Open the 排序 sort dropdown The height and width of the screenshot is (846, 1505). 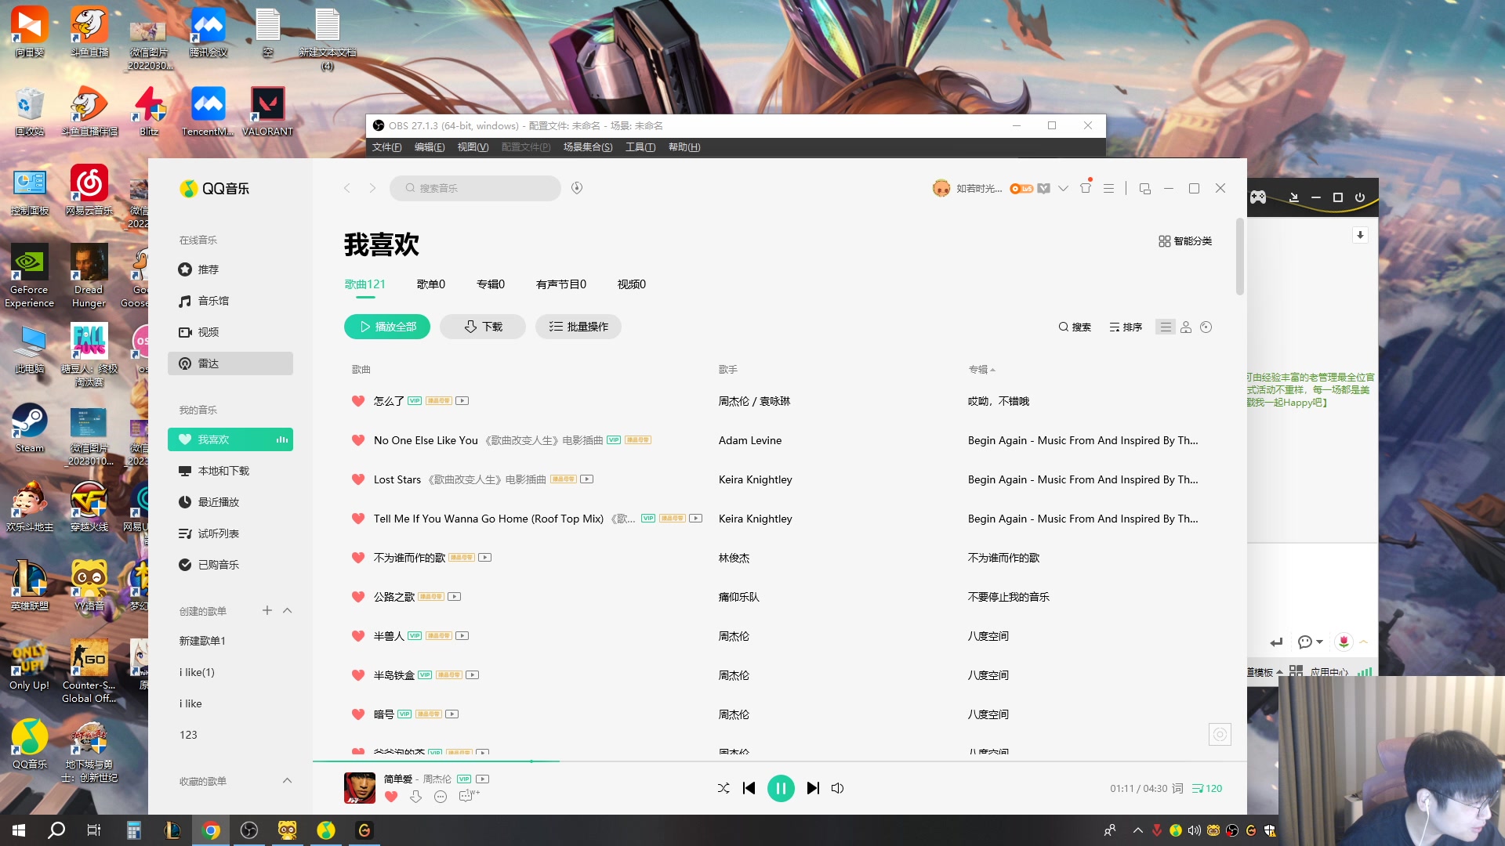(1126, 327)
